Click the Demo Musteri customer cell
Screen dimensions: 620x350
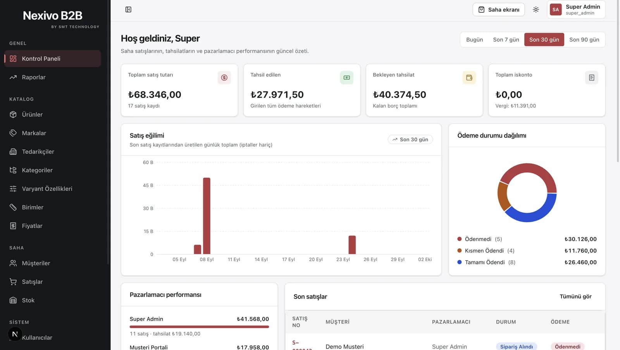point(344,347)
